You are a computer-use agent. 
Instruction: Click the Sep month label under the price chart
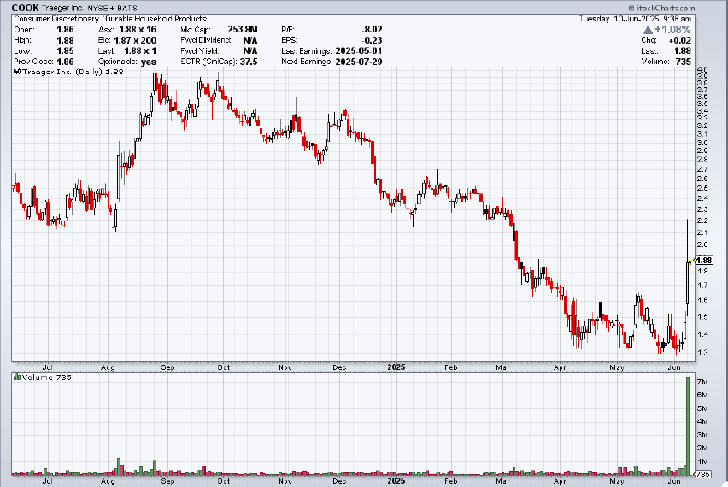pos(167,367)
